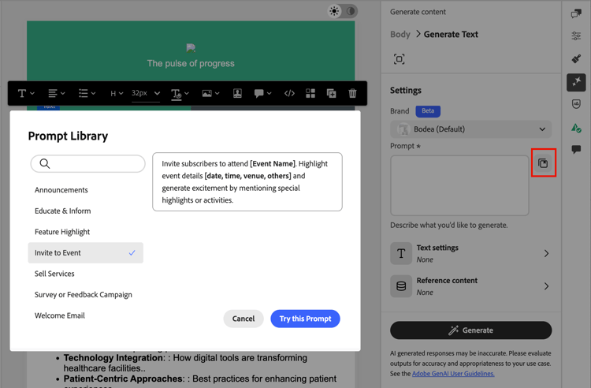
Task: Expand the Reference content section
Action: click(x=470, y=286)
